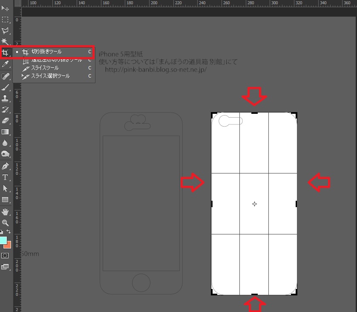Reset default foreground and background colors

(2, 232)
